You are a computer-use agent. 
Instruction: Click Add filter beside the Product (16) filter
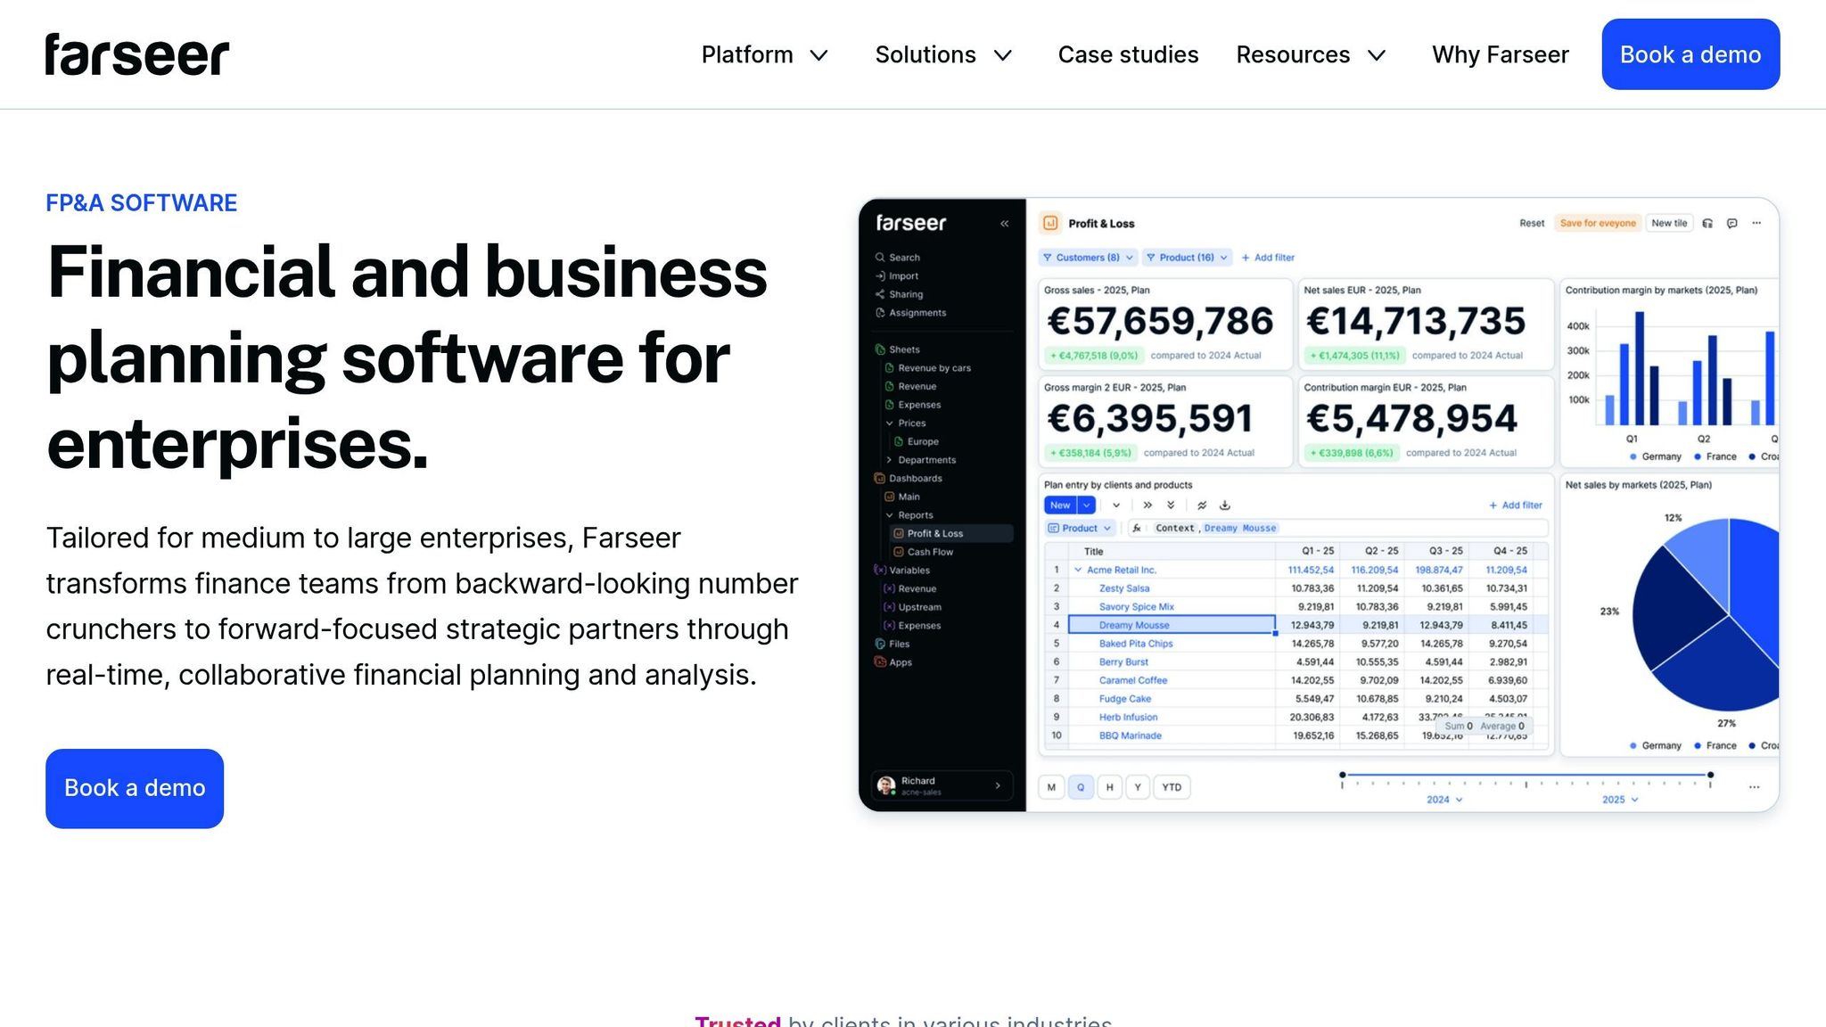point(1268,258)
